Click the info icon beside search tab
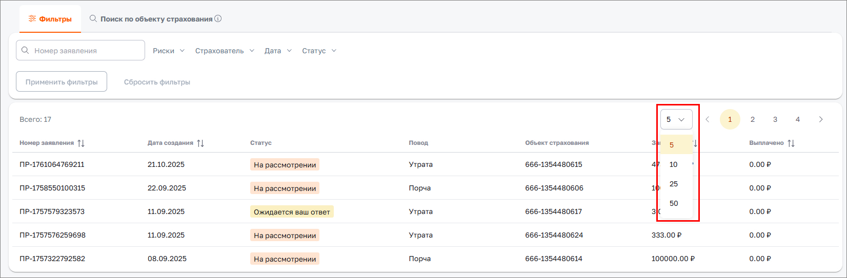This screenshot has width=847, height=278. (218, 19)
